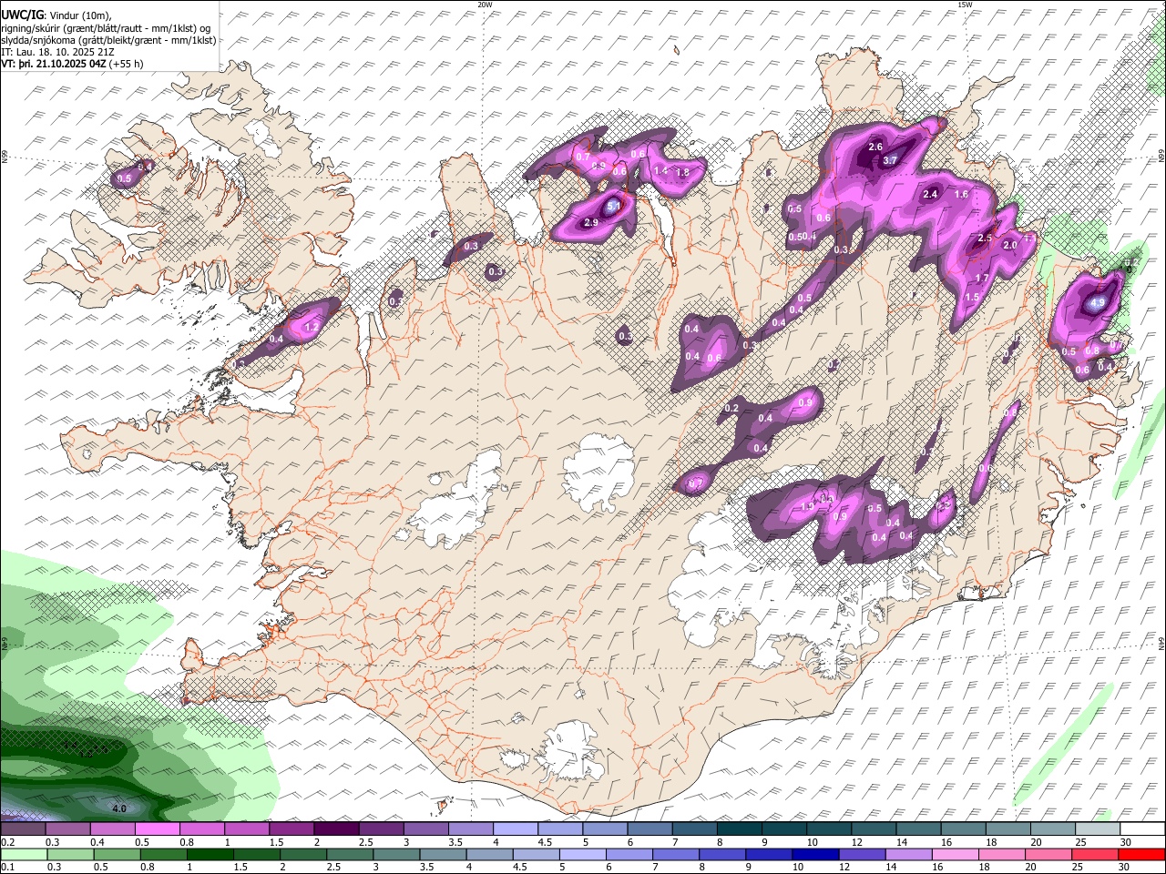Select the light pink bottom-scale swatch between 16 and 18
Viewport: 1166px width, 874px height.
click(x=955, y=854)
